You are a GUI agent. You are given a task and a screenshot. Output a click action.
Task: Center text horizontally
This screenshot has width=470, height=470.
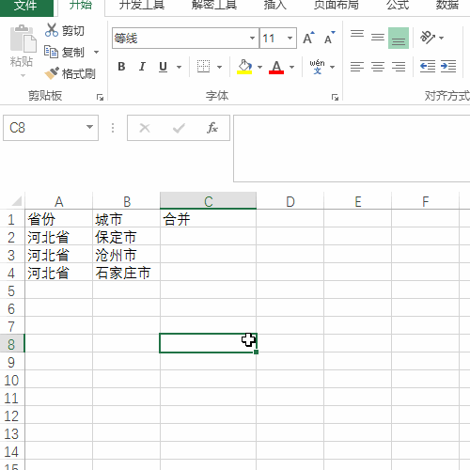pyautogui.click(x=378, y=67)
